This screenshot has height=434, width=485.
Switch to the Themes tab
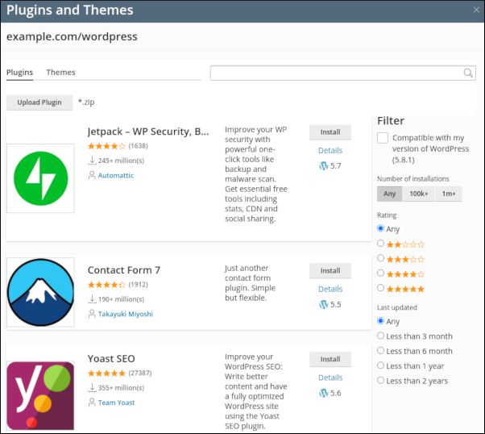tap(60, 73)
